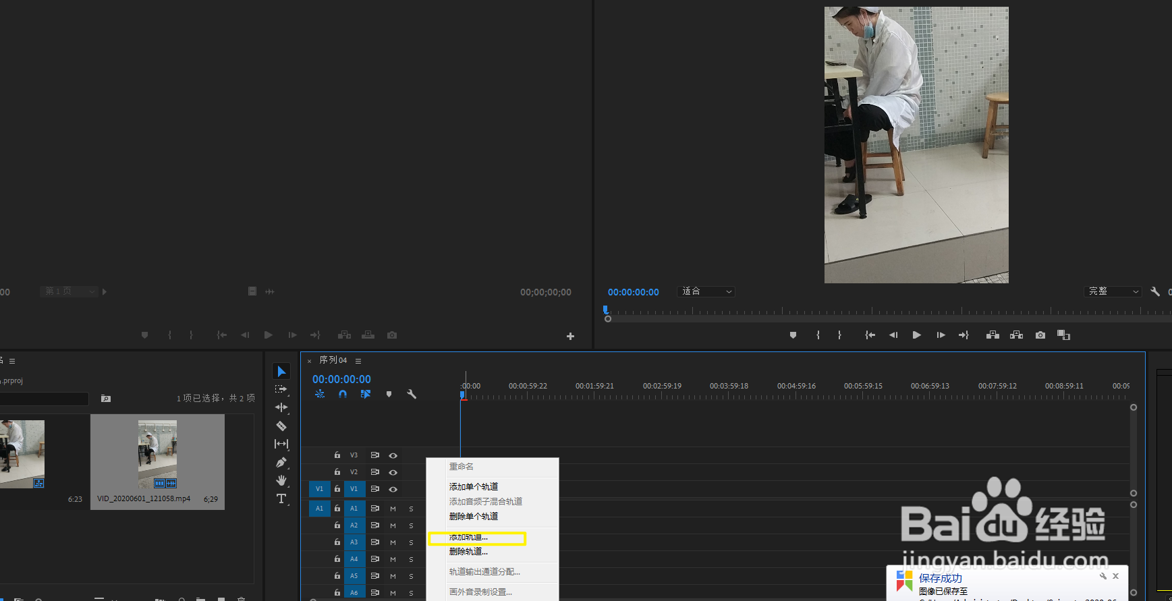The height and width of the screenshot is (601, 1172).
Task: Solo track A2
Action: (x=411, y=525)
